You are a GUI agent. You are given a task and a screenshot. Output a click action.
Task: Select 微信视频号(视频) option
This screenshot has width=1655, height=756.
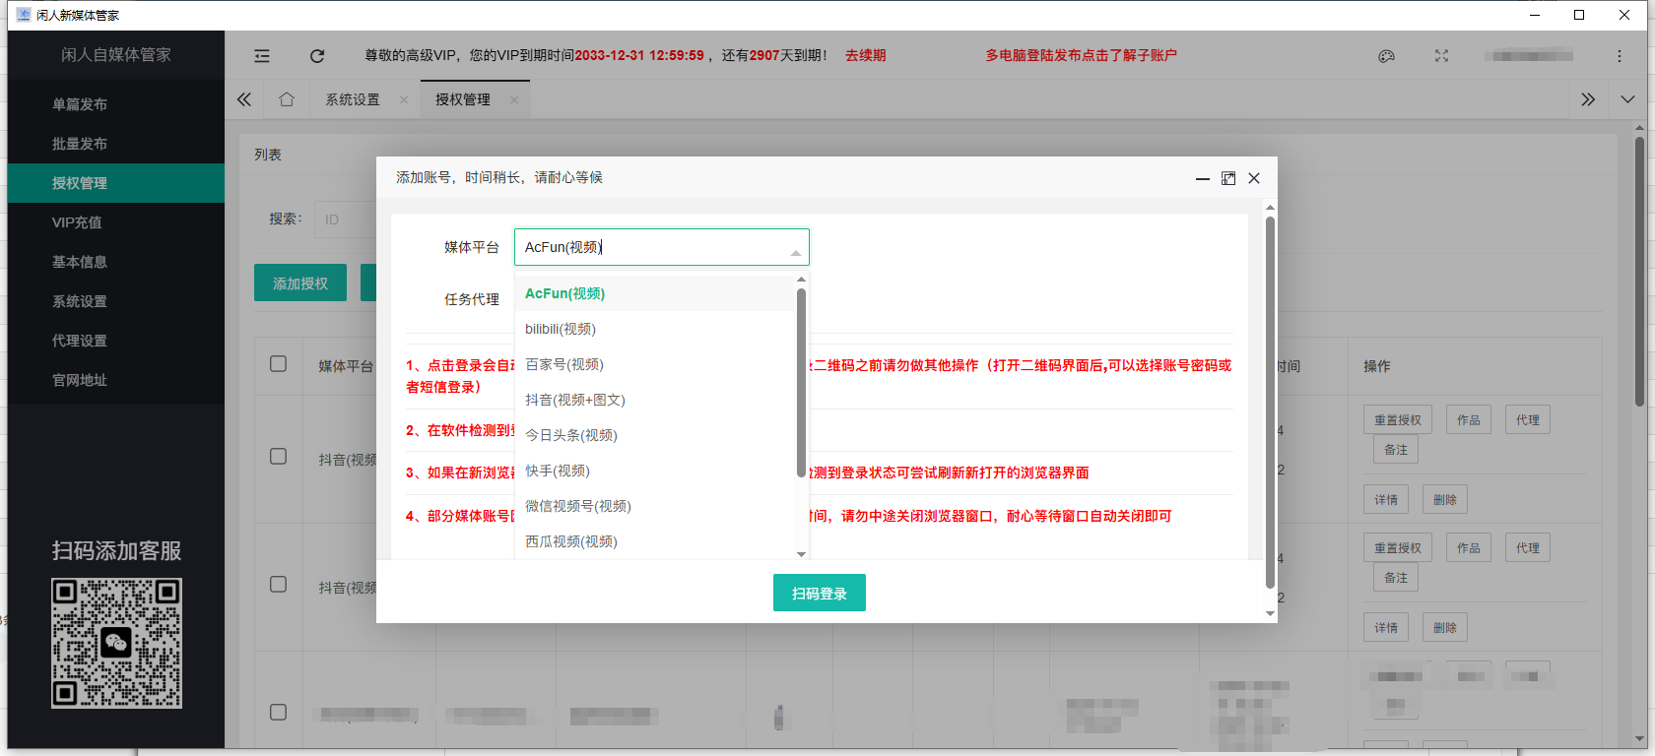point(655,506)
